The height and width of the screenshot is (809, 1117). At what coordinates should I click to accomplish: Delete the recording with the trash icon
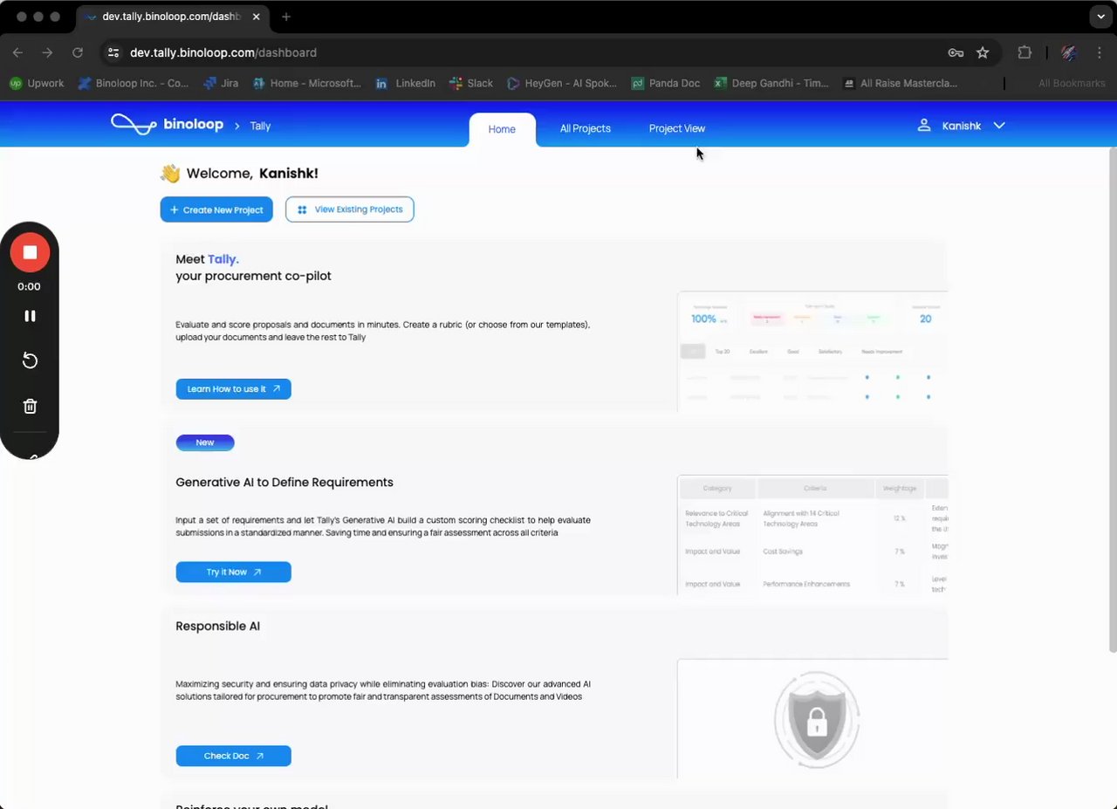(x=30, y=406)
